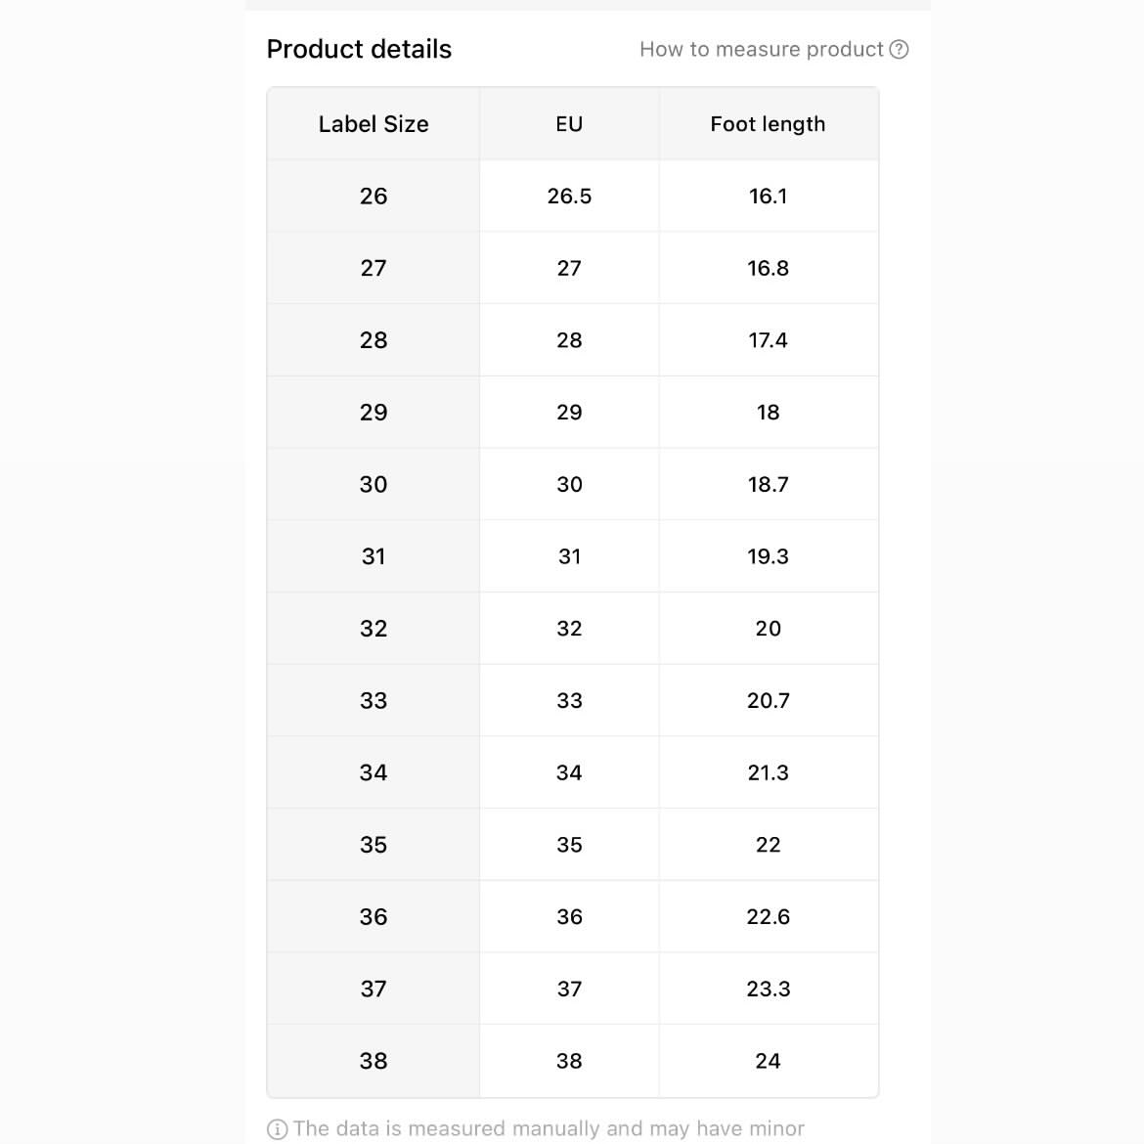1144x1144 pixels.
Task: Click the question mark help icon
Action: pos(899,50)
